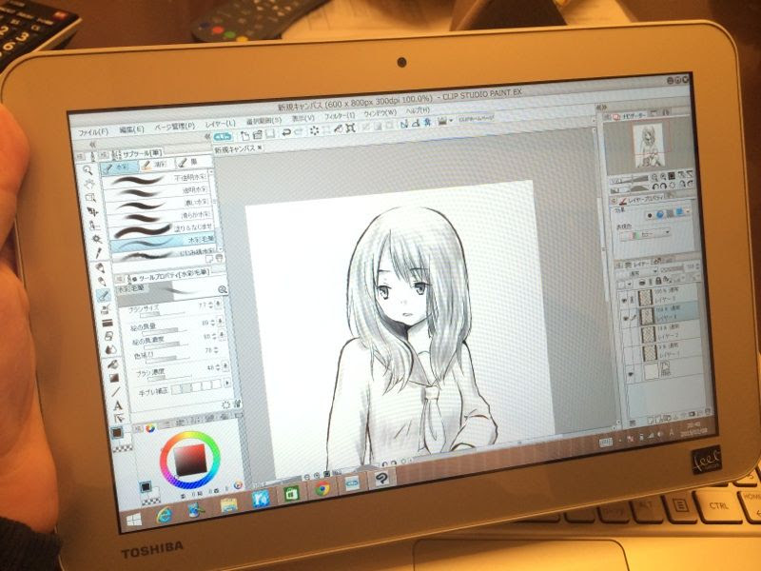
Task: Collapse left palette dock chevron
Action: (92, 145)
